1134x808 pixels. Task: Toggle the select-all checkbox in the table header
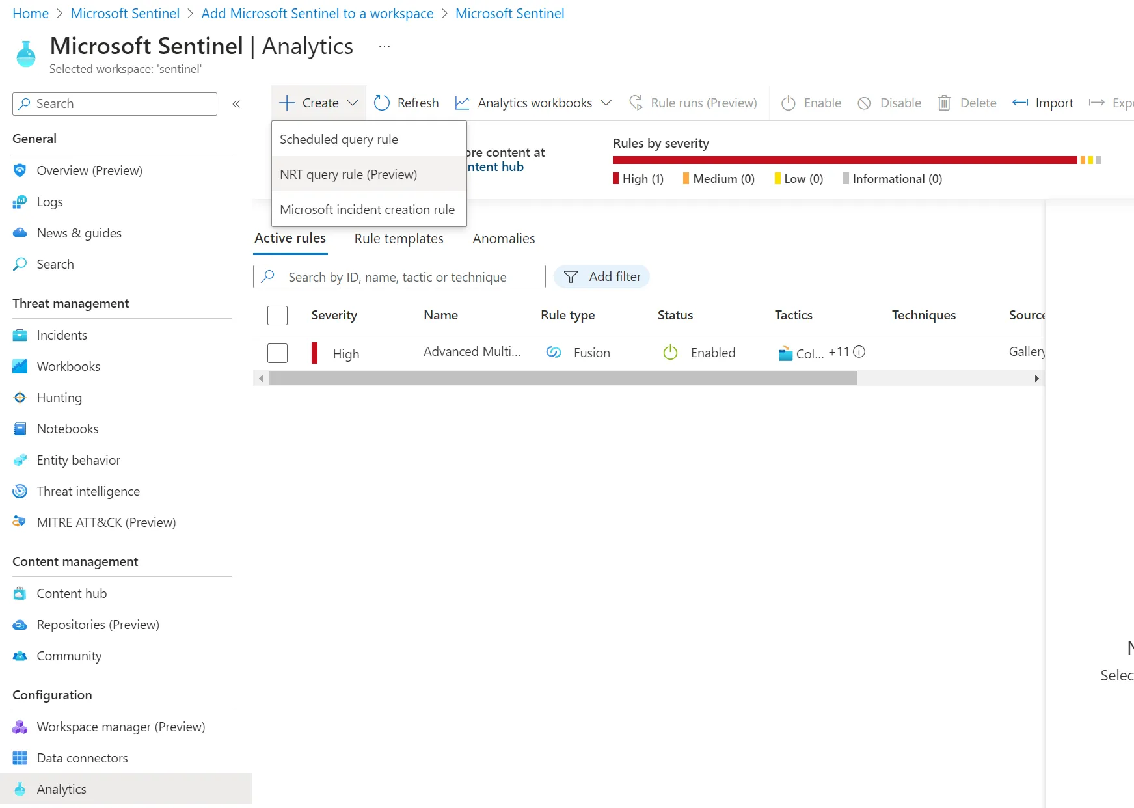click(277, 316)
